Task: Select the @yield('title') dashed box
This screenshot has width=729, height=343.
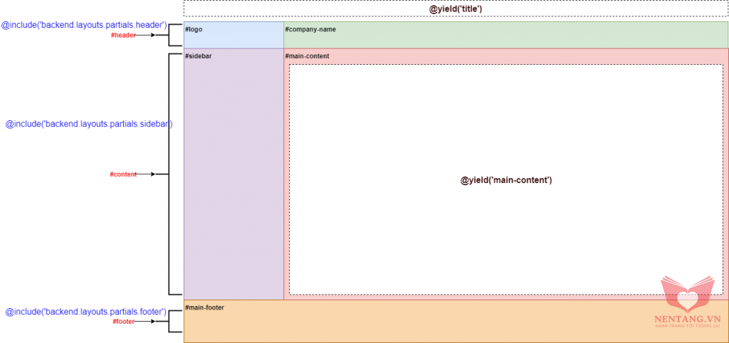Action: 456,9
